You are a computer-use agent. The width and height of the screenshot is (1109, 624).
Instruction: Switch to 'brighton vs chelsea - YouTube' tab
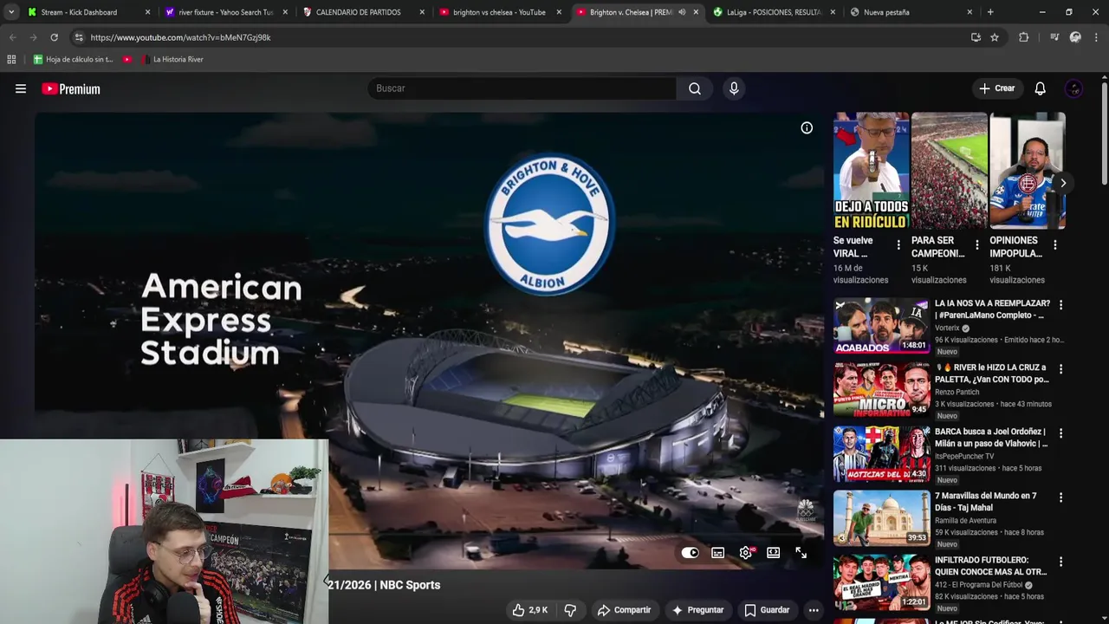pos(499,12)
